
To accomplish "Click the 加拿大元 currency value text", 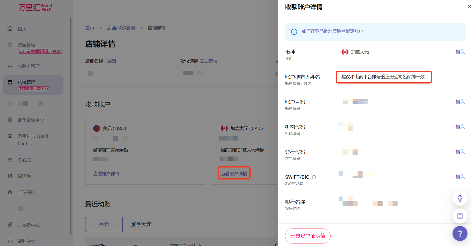I will click(360, 52).
